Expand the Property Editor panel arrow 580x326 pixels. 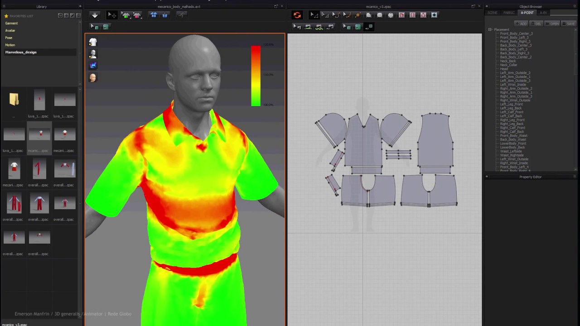point(487,177)
